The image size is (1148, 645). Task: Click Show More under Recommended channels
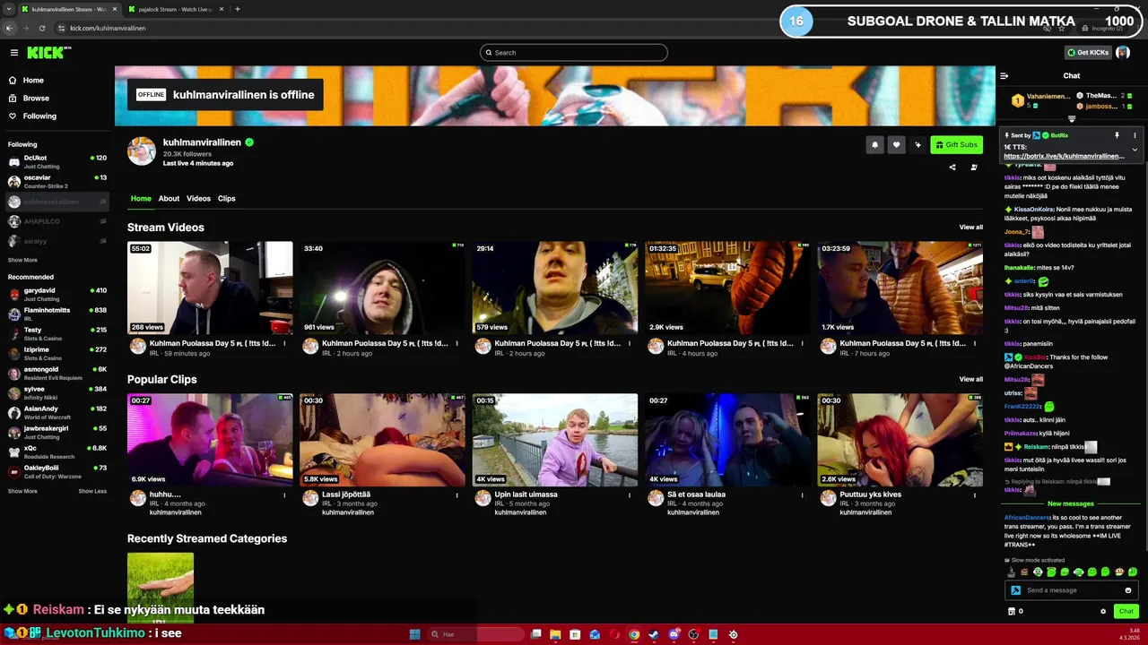click(x=22, y=491)
